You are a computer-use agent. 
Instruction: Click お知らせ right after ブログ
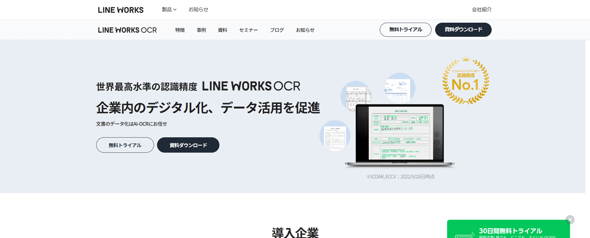point(305,30)
